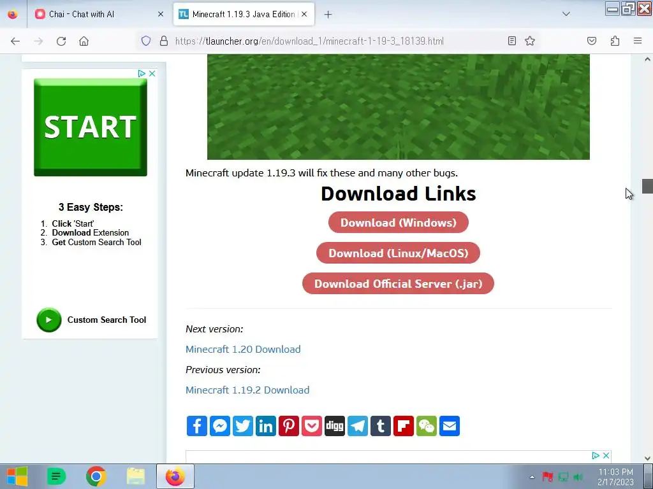
Task: Open volume speaker tray icon
Action: coord(578,477)
